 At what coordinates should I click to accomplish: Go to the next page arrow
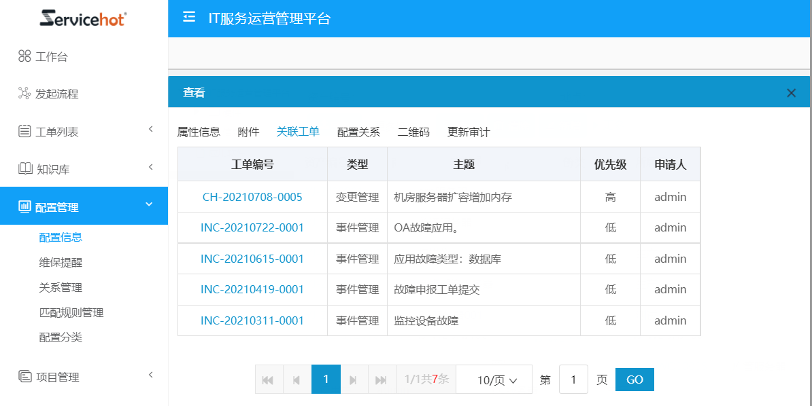(x=353, y=380)
